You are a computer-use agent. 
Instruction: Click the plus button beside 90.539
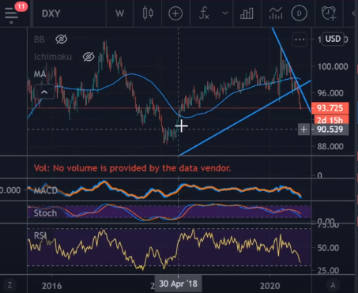[303, 130]
